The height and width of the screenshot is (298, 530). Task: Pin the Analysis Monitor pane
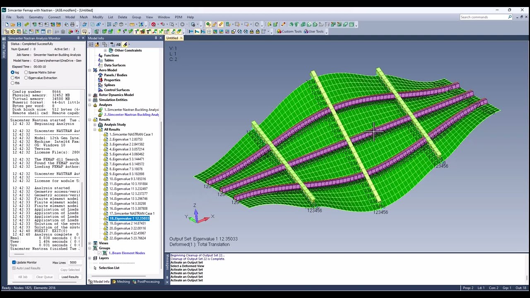pos(78,38)
